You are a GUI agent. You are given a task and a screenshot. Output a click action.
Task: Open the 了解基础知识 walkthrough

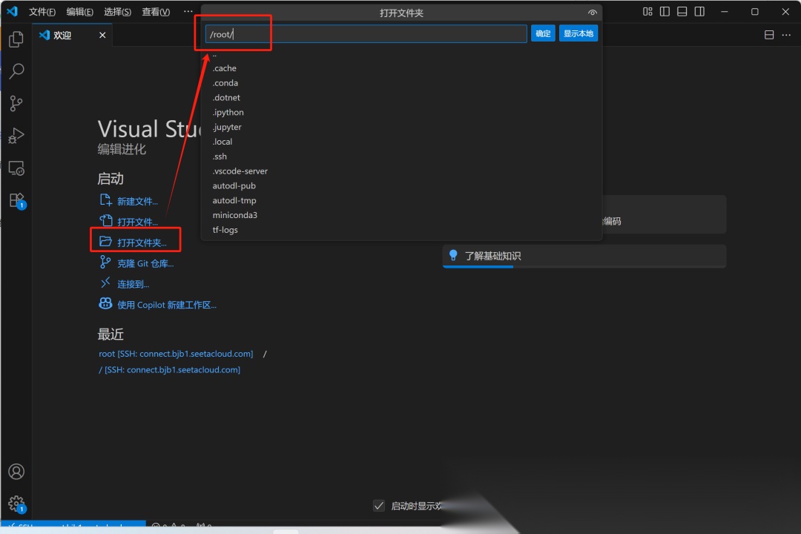[x=584, y=256]
